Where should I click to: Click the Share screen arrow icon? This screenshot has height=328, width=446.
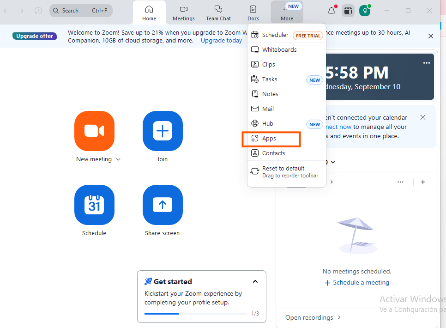[x=163, y=205]
